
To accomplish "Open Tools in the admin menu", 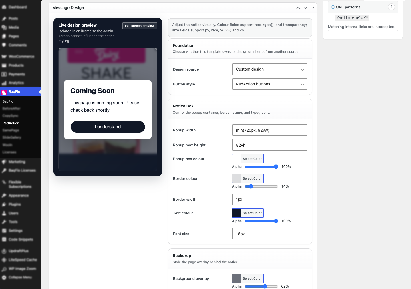I will pos(13,222).
